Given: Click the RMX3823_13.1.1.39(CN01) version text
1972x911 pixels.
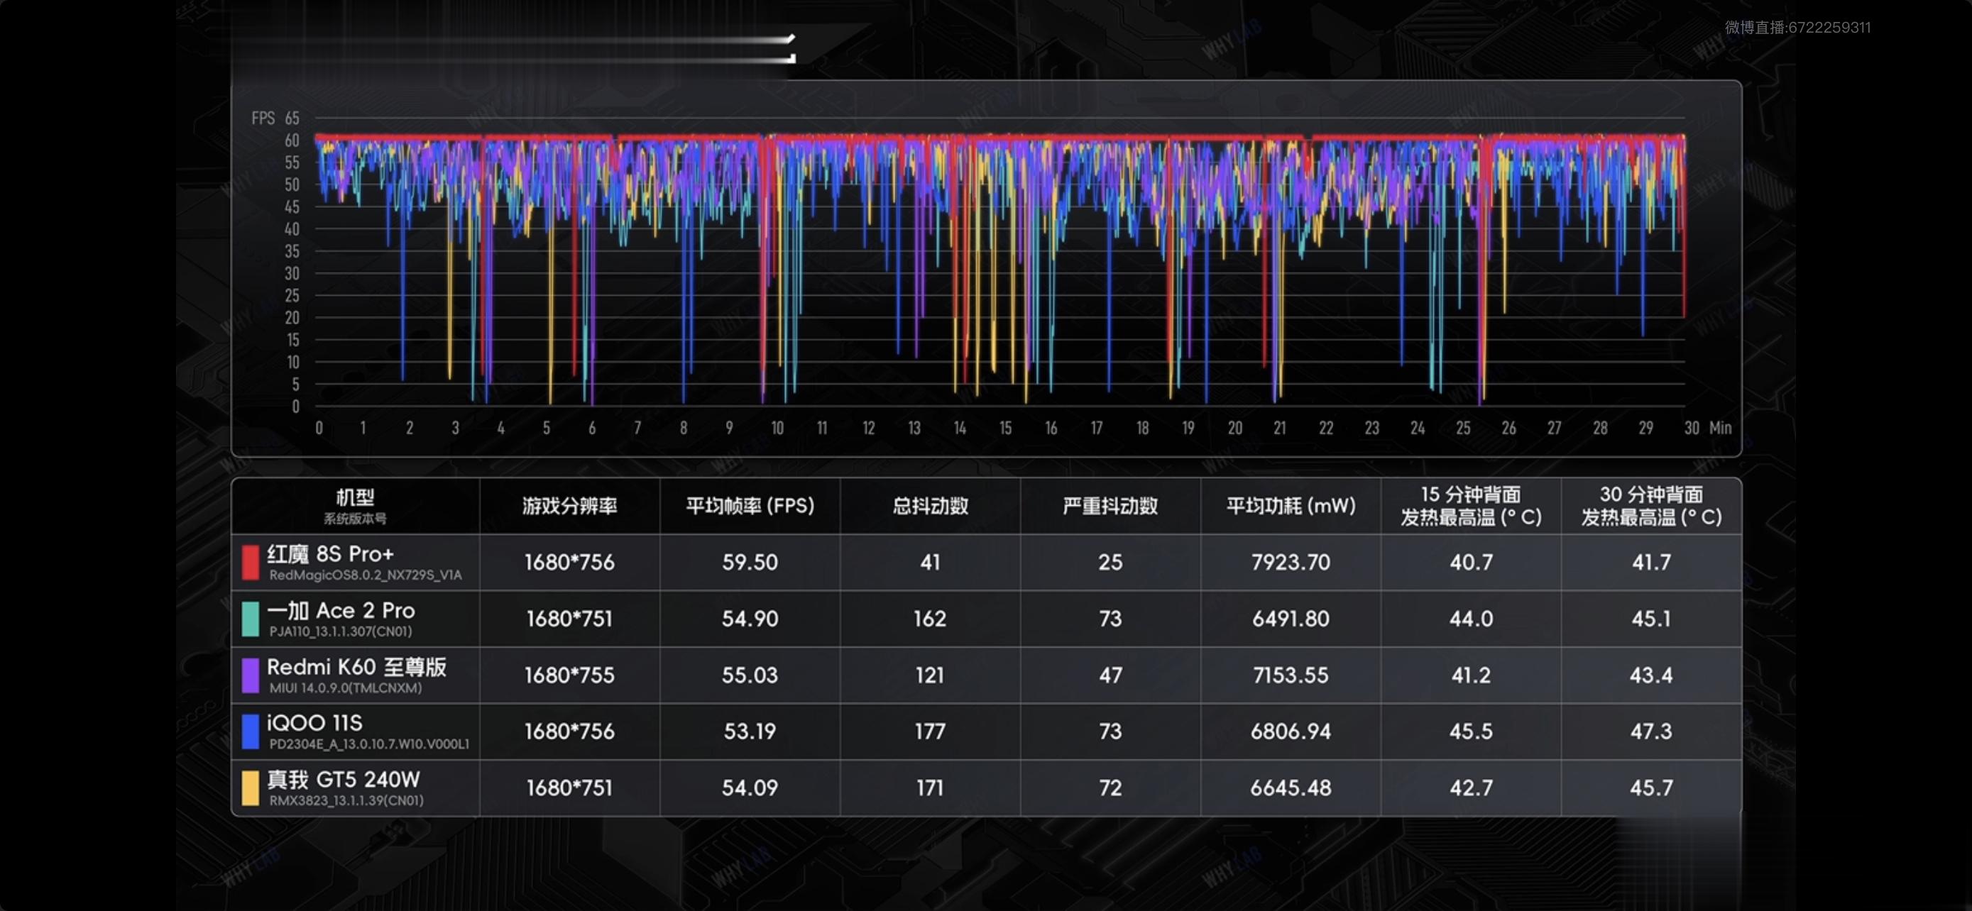Looking at the screenshot, I should (346, 801).
